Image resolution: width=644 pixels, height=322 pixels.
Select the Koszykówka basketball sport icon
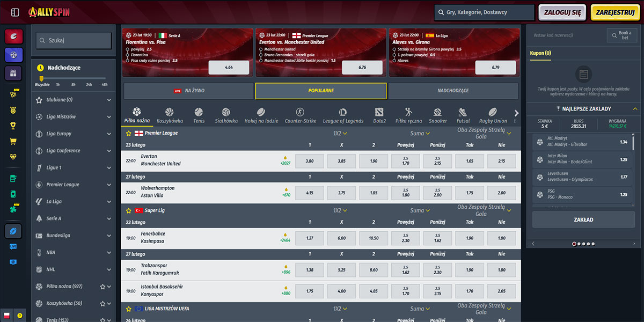pyautogui.click(x=170, y=115)
